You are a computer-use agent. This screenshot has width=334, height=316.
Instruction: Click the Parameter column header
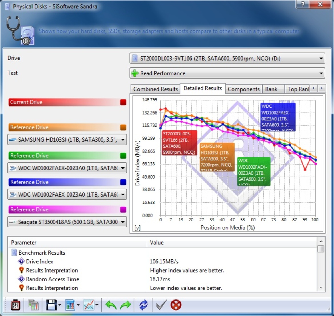click(77, 243)
